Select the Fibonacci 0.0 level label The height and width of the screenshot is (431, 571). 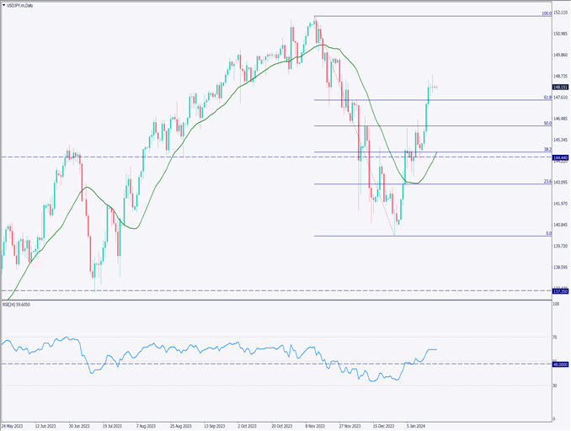548,233
